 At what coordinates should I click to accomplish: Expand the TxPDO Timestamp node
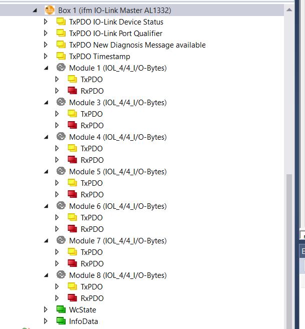[x=46, y=56]
